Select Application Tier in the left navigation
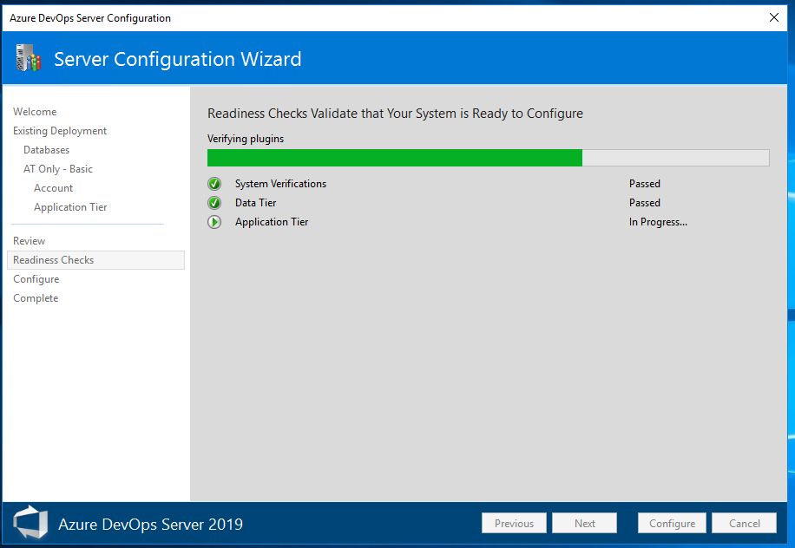The height and width of the screenshot is (548, 795). click(x=70, y=207)
